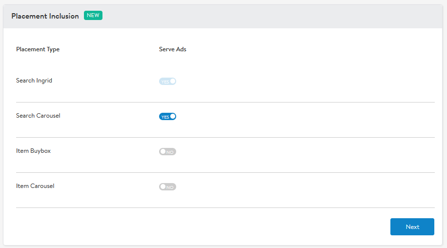The image size is (447, 248).
Task: Click NO text inside Item Carousel switch
Action: [x=170, y=187]
